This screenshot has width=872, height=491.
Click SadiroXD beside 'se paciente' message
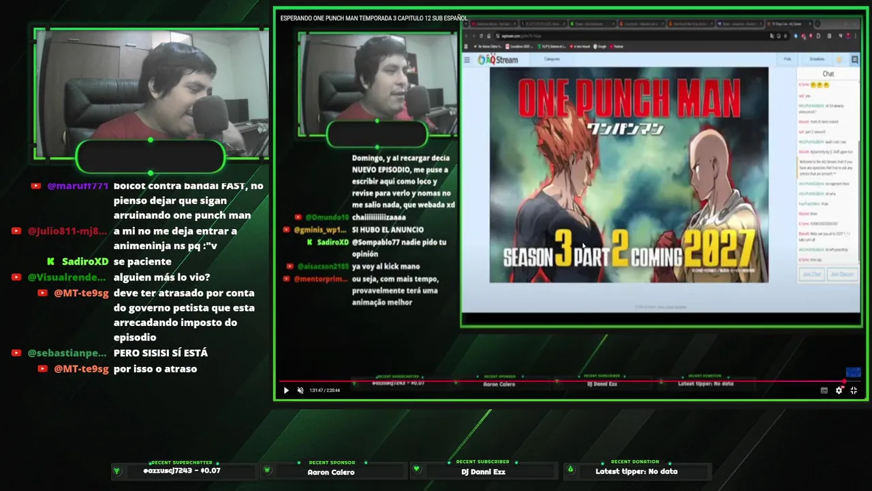[85, 261]
